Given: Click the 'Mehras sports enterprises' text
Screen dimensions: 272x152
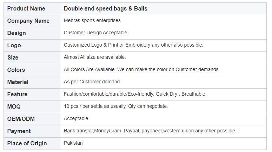Looking at the screenshot, I should [92, 21].
